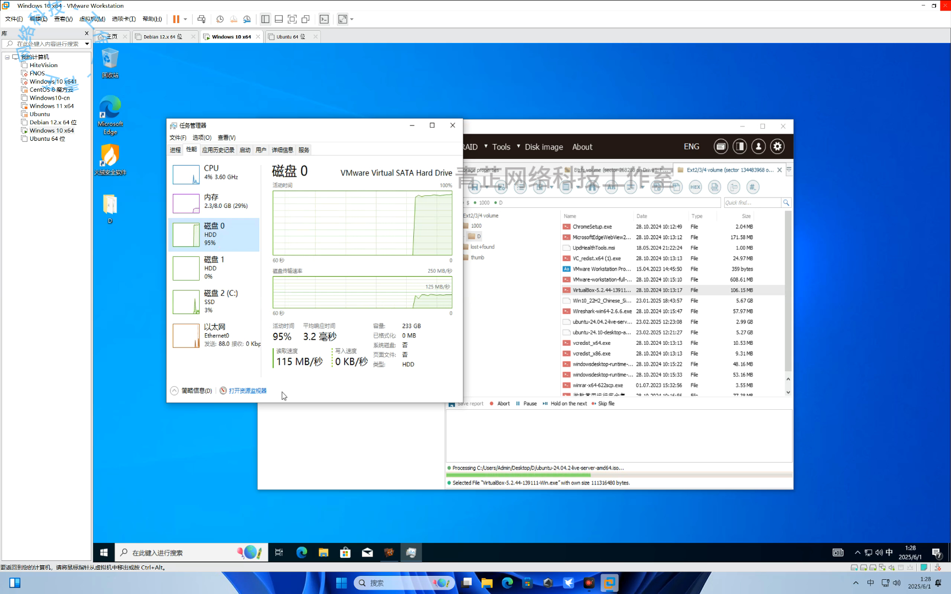The height and width of the screenshot is (594, 951).
Task: Open Options menu in Task Manager
Action: pyautogui.click(x=201, y=137)
